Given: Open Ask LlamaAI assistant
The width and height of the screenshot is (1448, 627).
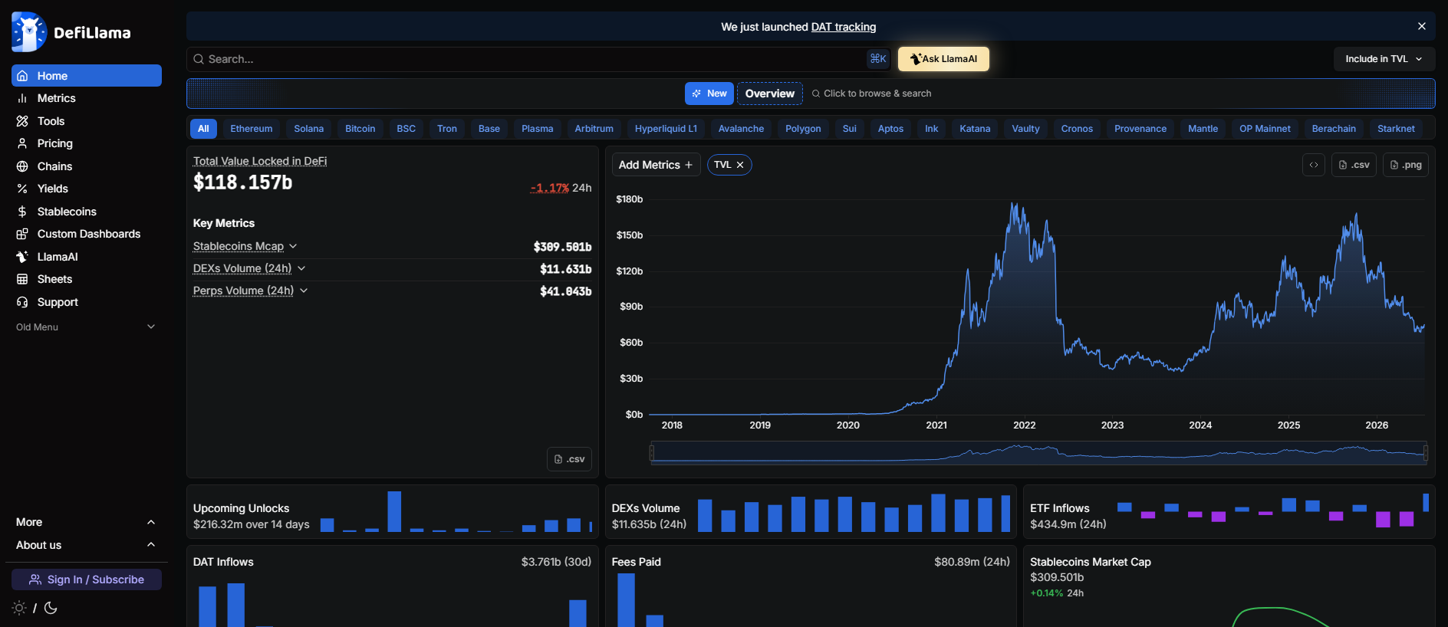Looking at the screenshot, I should (x=943, y=59).
